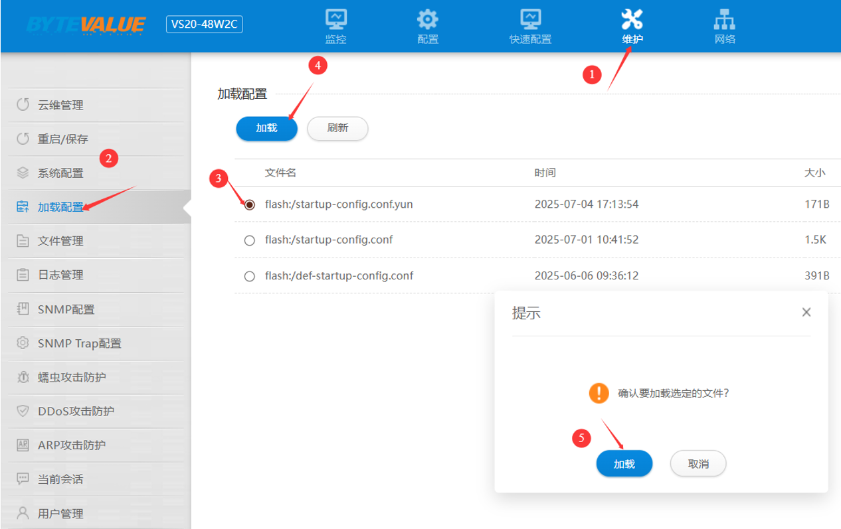Switch to the 维护 maintenance tab
The width and height of the screenshot is (841, 529).
(632, 26)
